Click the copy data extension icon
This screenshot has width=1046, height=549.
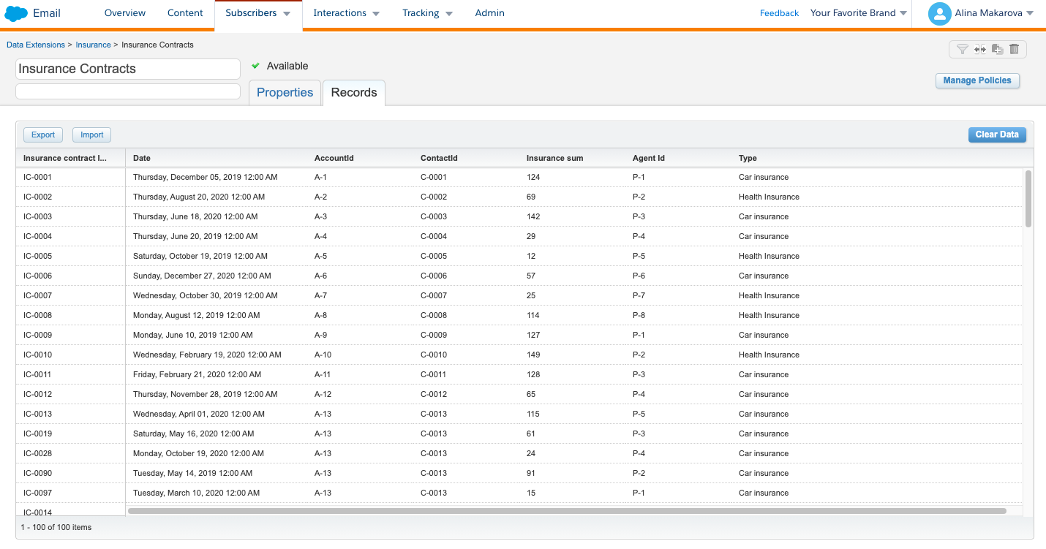pos(997,49)
